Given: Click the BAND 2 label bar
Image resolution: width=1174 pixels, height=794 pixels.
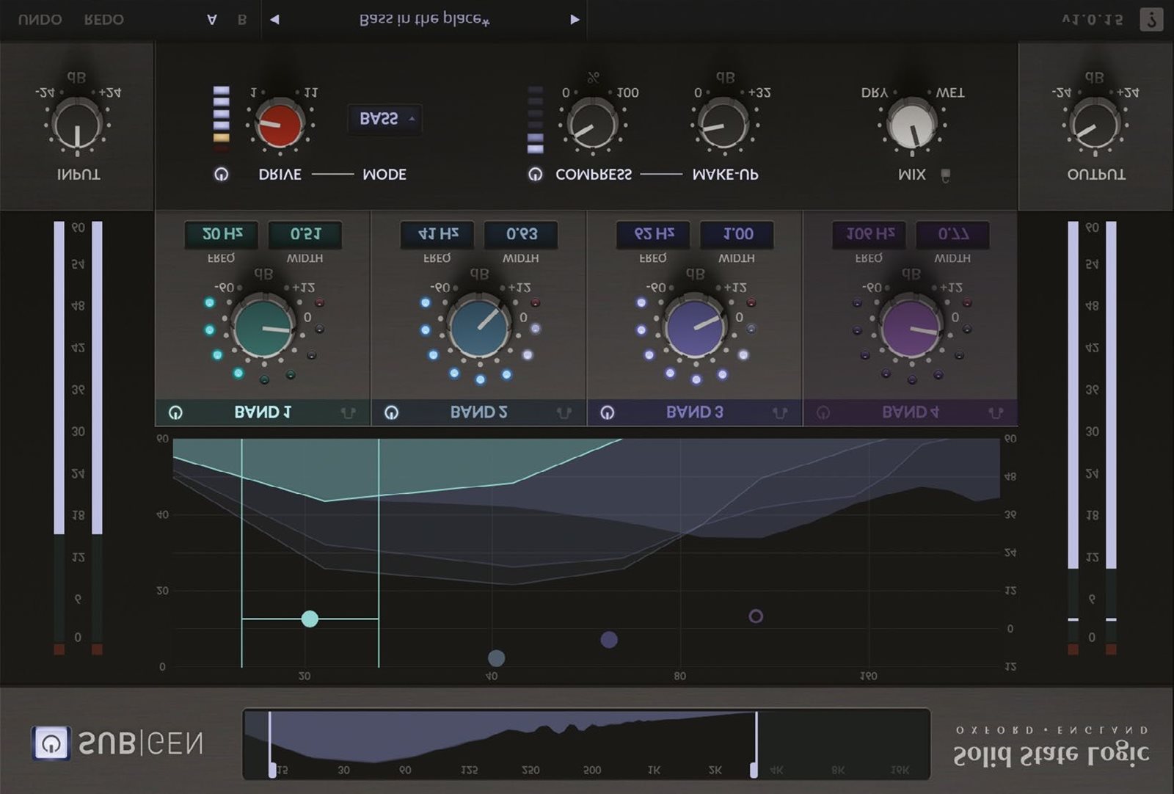Looking at the screenshot, I should click(478, 412).
